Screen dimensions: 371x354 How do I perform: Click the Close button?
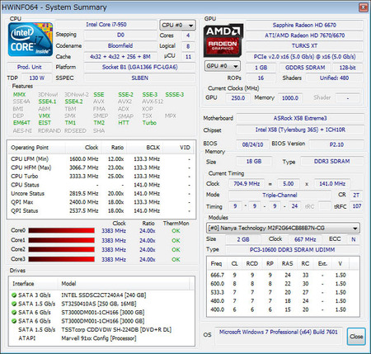356,337
